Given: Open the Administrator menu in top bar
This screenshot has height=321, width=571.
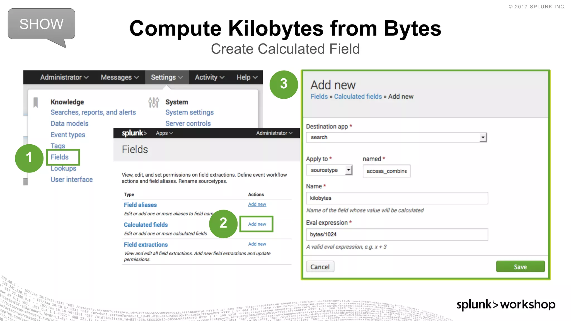Looking at the screenshot, I should click(x=64, y=77).
